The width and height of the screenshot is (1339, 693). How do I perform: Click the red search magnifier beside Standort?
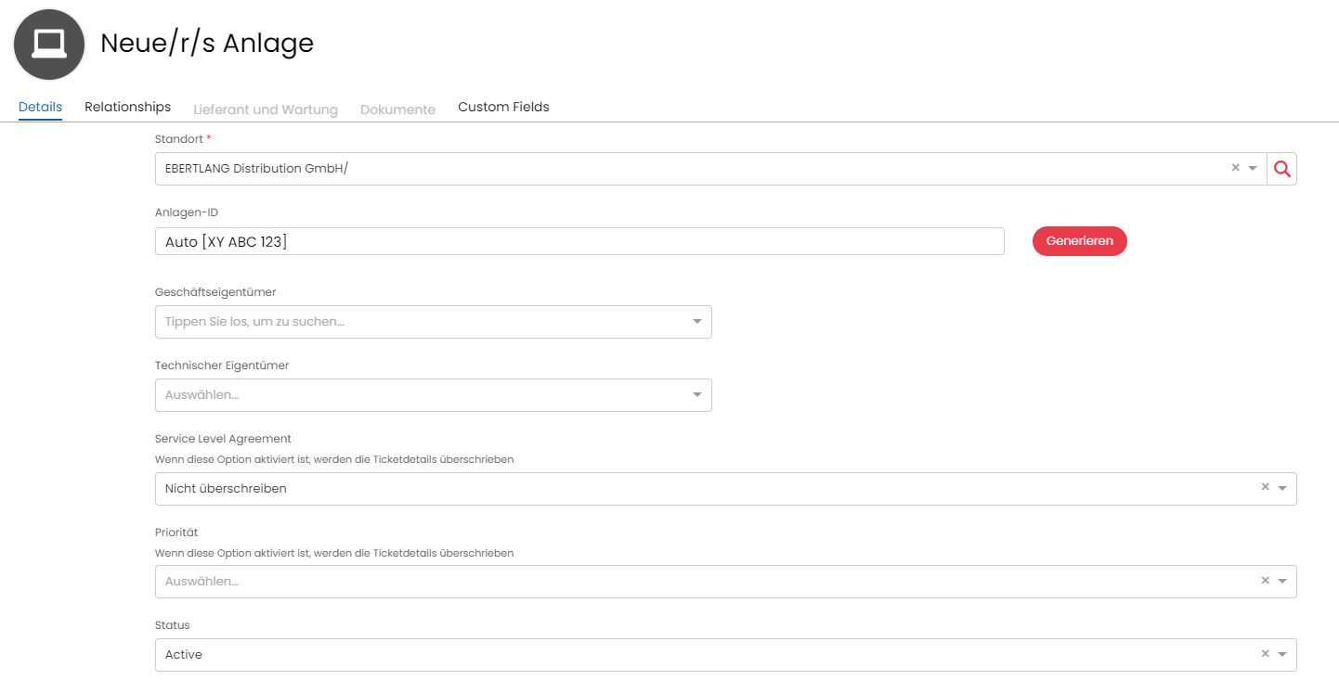[1282, 169]
